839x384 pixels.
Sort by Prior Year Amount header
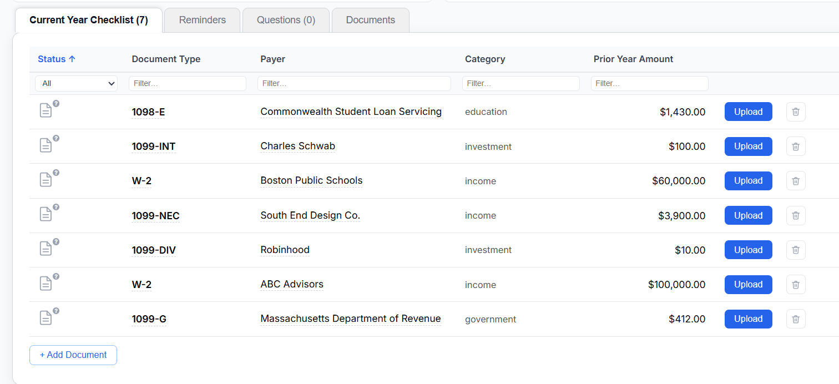pyautogui.click(x=633, y=59)
